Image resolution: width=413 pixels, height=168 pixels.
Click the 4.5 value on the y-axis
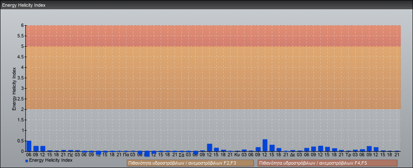21,57
